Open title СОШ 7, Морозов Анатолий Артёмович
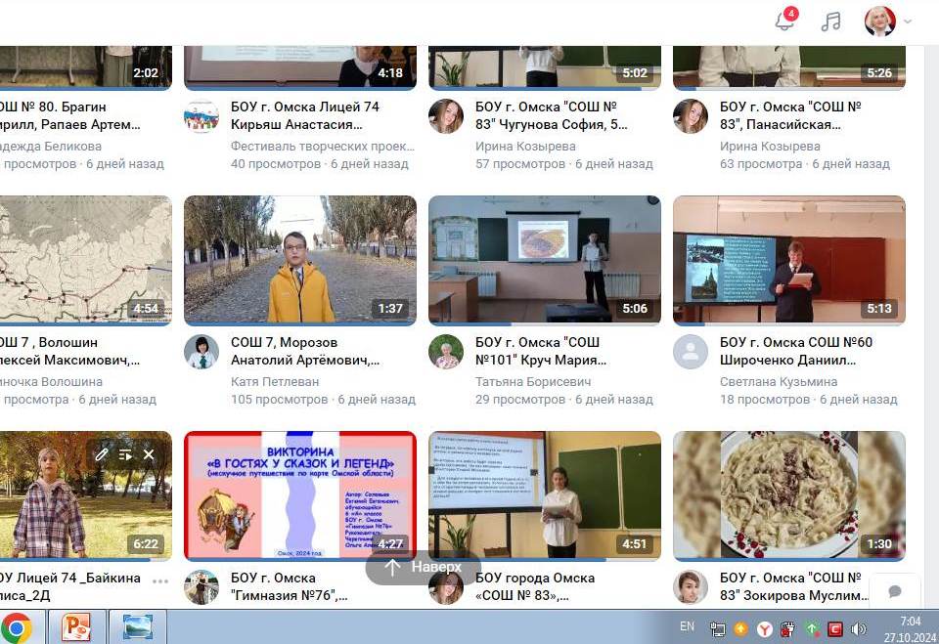 305,352
